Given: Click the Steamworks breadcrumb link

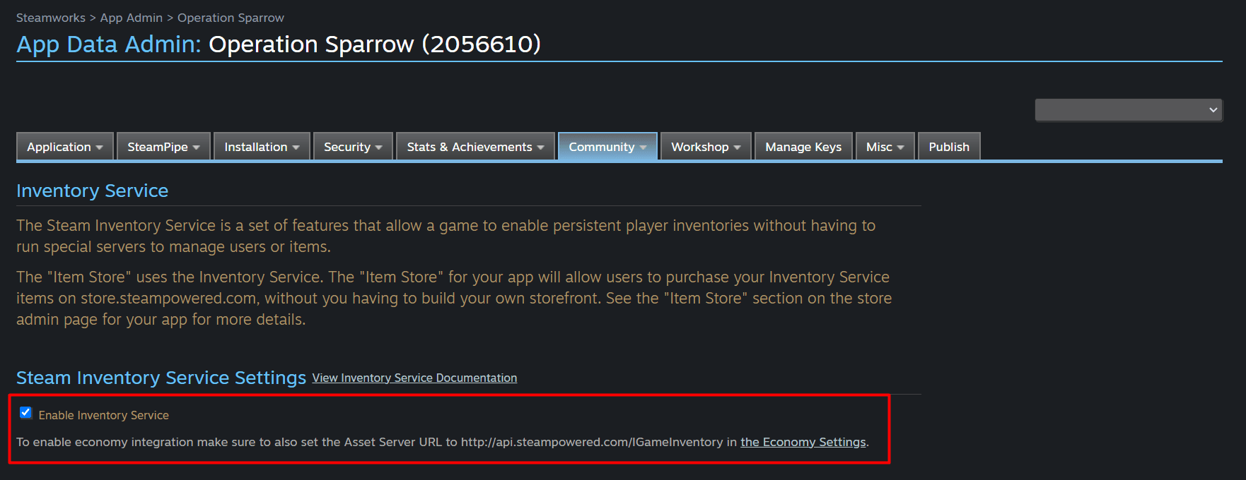Looking at the screenshot, I should point(51,18).
